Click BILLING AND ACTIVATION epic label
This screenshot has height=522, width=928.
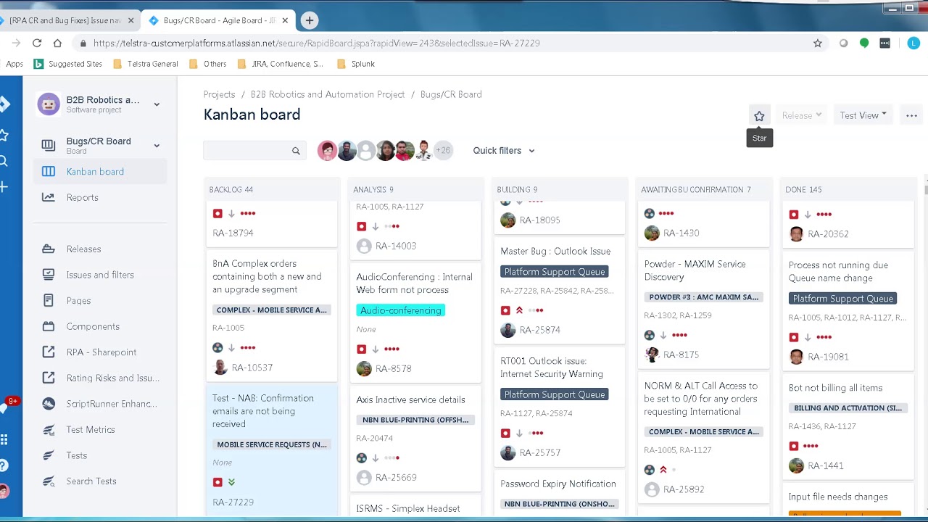[848, 408]
